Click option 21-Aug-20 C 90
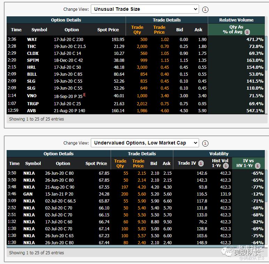 (60, 187)
